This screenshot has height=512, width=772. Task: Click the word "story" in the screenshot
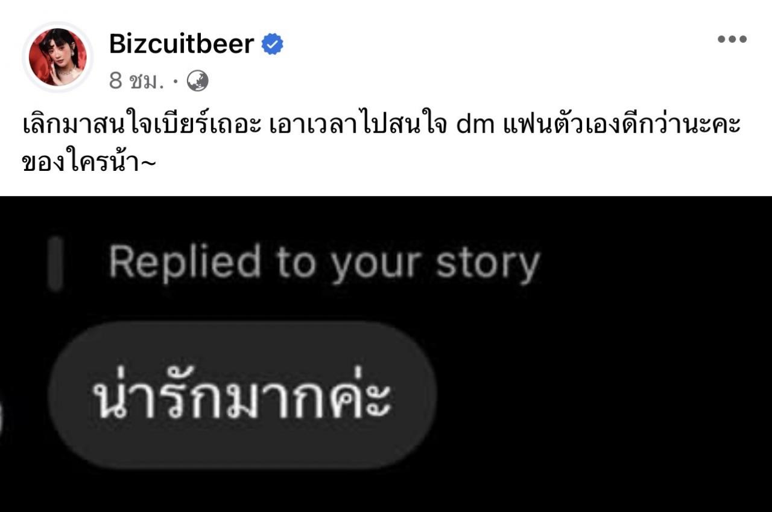(487, 264)
